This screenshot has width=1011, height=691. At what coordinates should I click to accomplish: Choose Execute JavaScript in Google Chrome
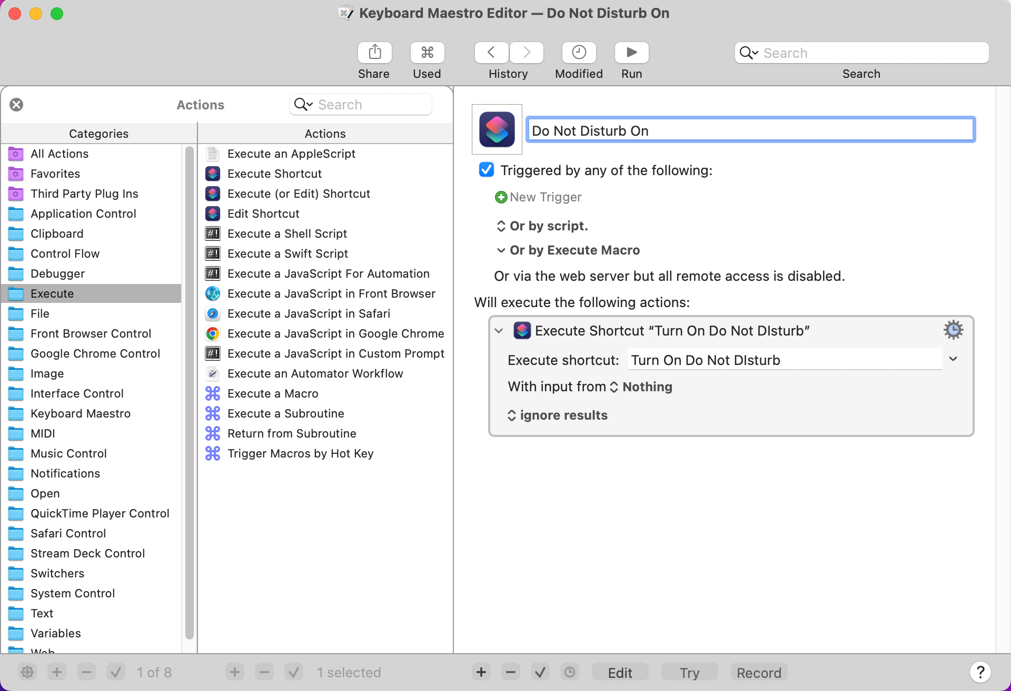click(x=325, y=333)
